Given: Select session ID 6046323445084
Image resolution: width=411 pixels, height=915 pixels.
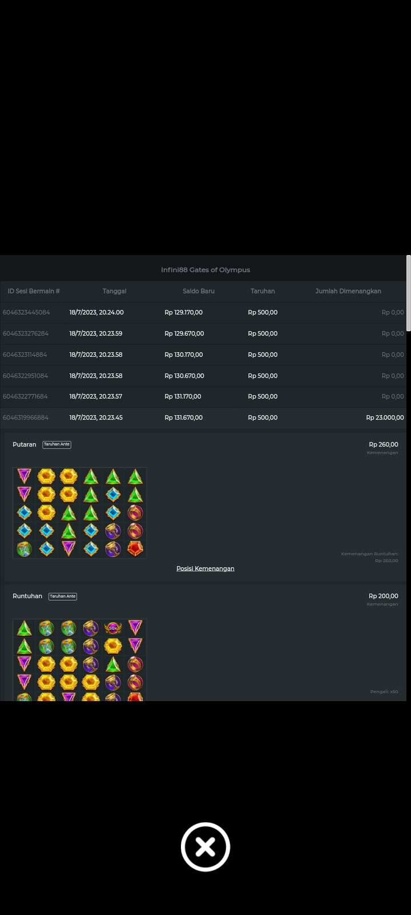Looking at the screenshot, I should point(26,312).
